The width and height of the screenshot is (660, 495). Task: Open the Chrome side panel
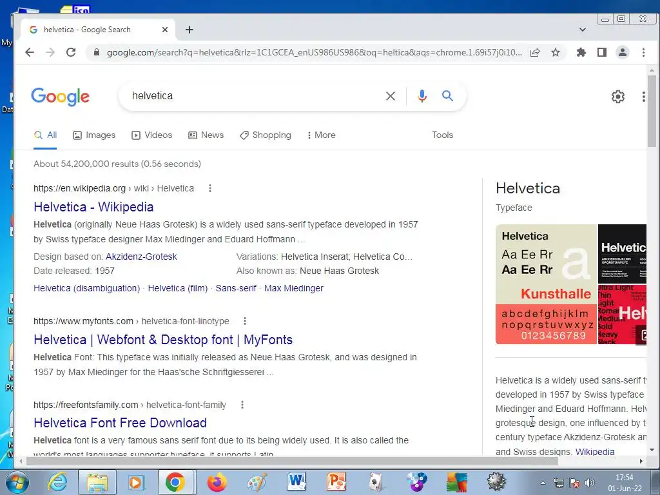tap(602, 52)
